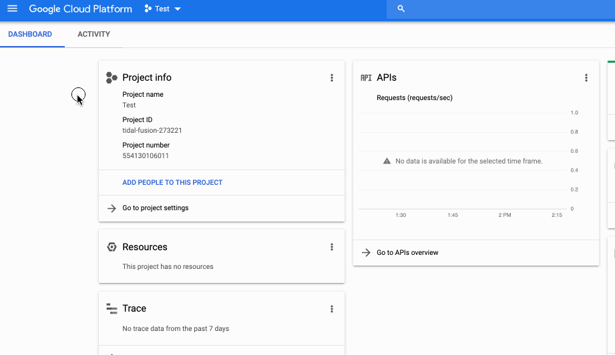Open Resources card three-dot menu
Image resolution: width=615 pixels, height=355 pixels.
tap(332, 247)
